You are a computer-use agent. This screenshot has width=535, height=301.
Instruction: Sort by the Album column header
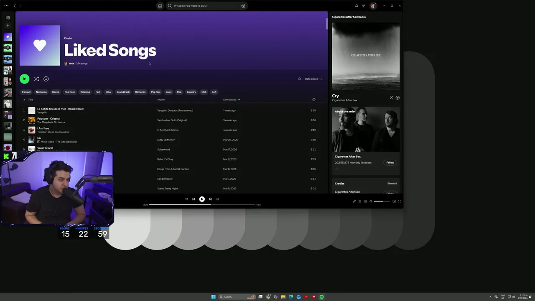point(161,99)
